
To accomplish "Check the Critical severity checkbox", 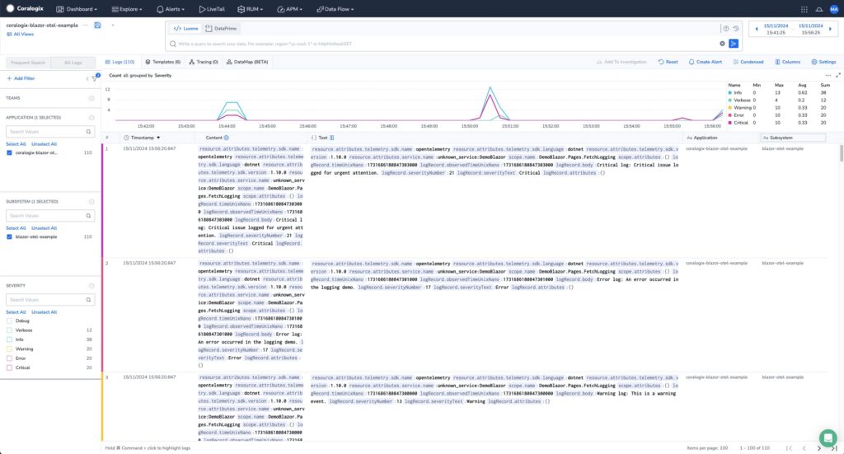I will coord(9,368).
